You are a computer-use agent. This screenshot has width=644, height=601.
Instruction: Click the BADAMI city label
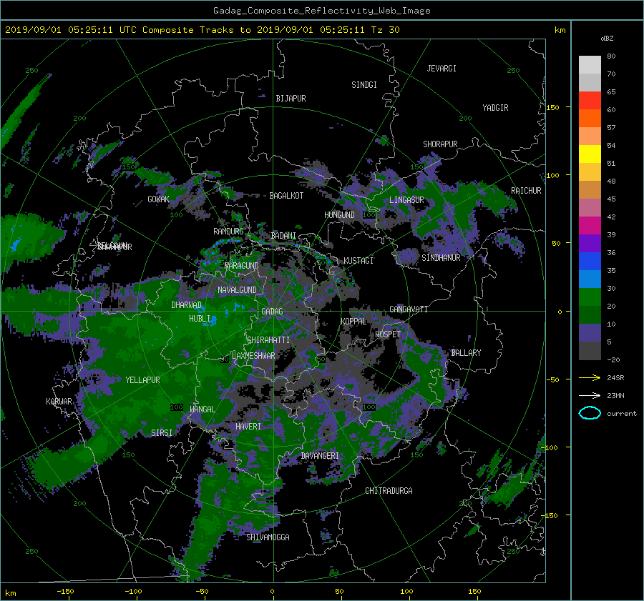click(x=283, y=236)
